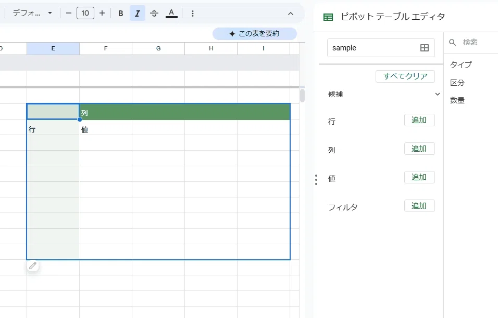The width and height of the screenshot is (498, 318).
Task: Collapse the toolbar with the up chevron
Action: click(x=291, y=14)
